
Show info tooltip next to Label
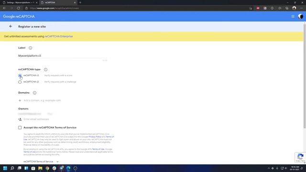pyautogui.click(x=31, y=48)
